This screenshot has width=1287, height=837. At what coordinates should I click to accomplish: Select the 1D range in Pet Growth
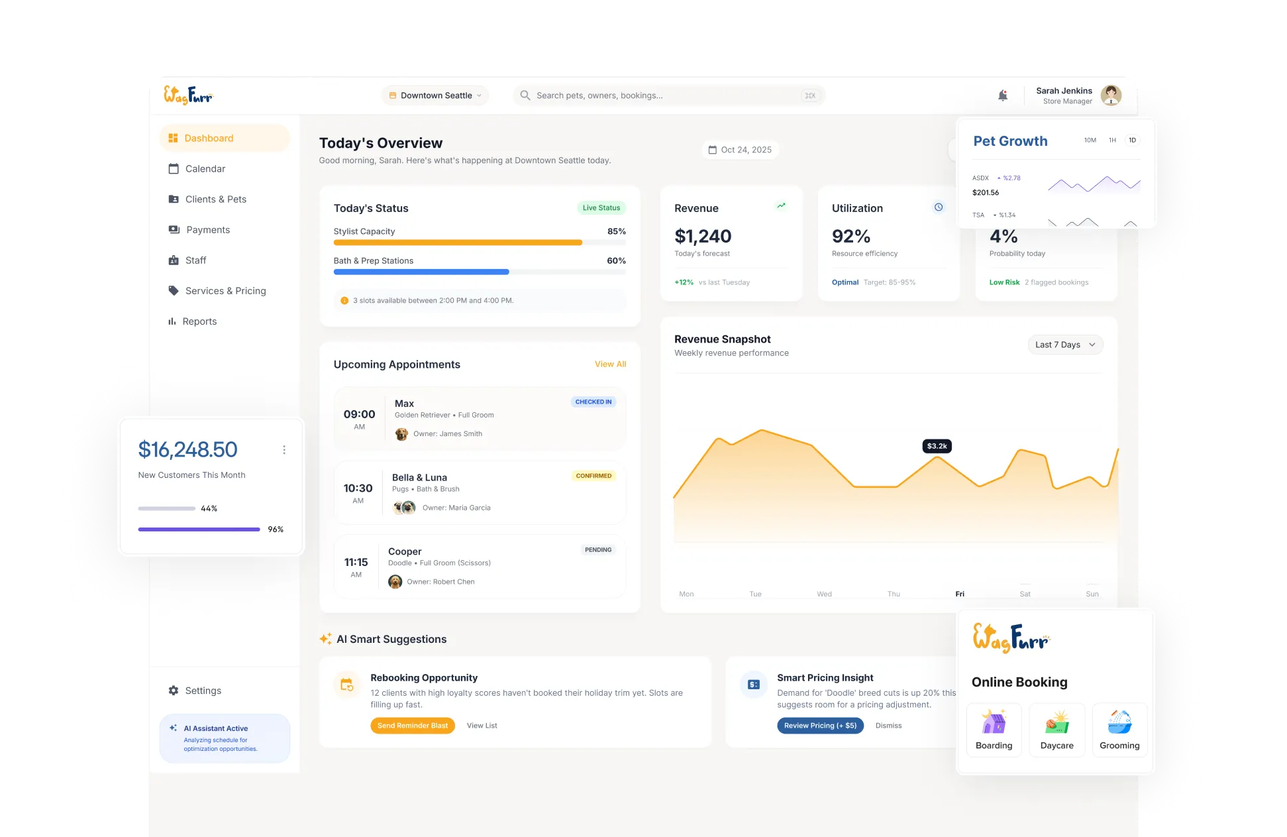pos(1132,140)
